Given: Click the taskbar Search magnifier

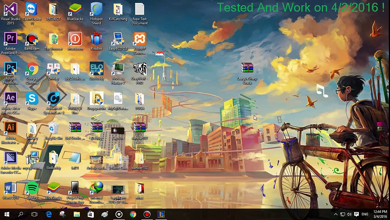Looking at the screenshot, I should pyautogui.click(x=21, y=215).
